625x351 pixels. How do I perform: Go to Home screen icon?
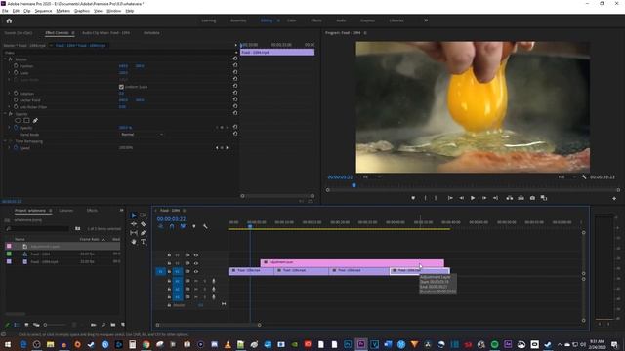pos(9,20)
